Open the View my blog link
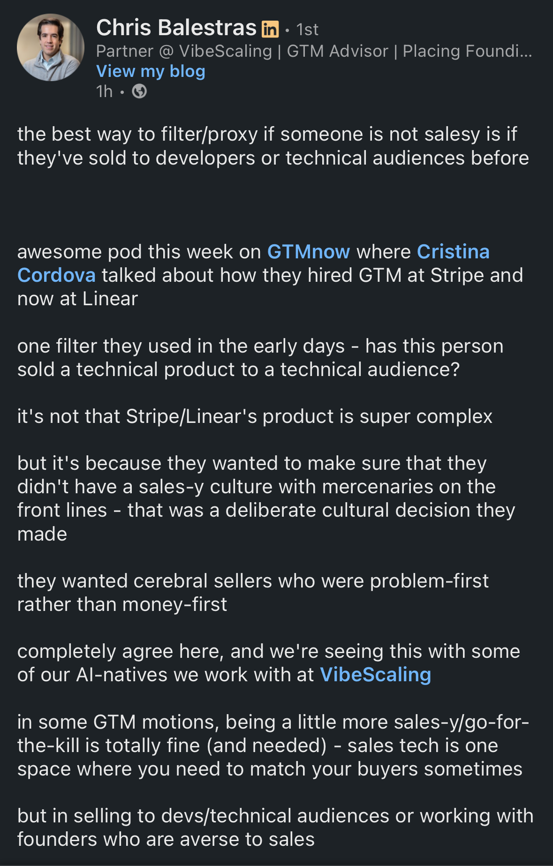This screenshot has height=866, width=553. [x=151, y=71]
